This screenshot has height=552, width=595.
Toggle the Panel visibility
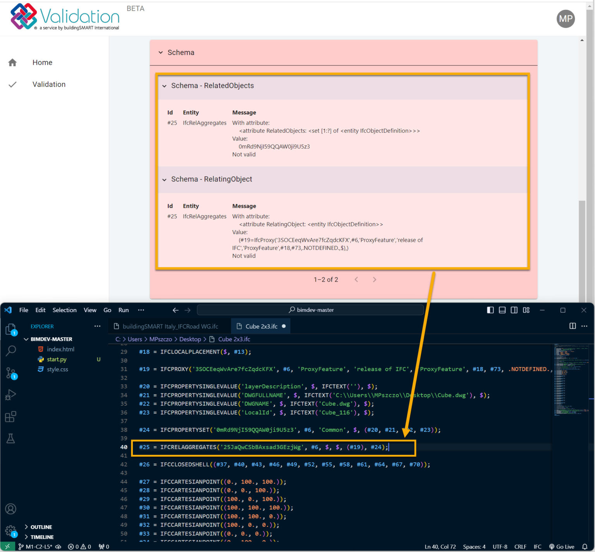pos(502,310)
